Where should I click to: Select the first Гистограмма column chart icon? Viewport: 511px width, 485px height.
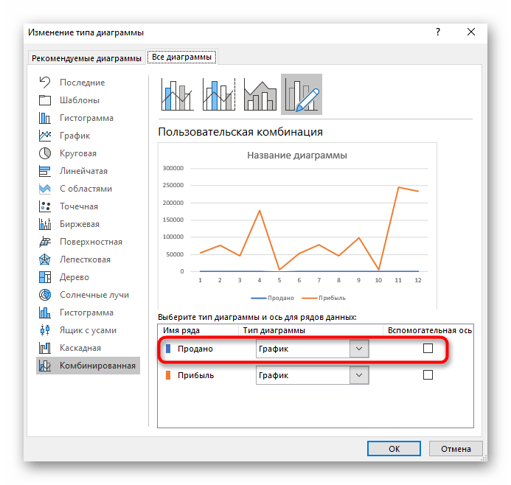point(45,118)
